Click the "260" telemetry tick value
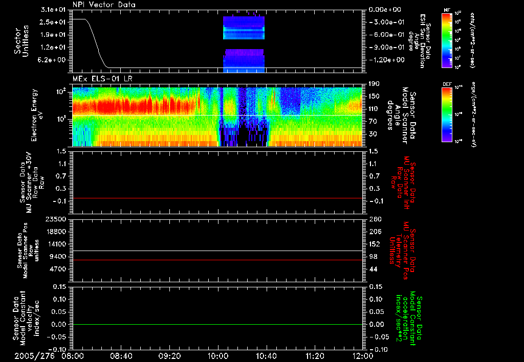524x362 pixels. [375, 219]
